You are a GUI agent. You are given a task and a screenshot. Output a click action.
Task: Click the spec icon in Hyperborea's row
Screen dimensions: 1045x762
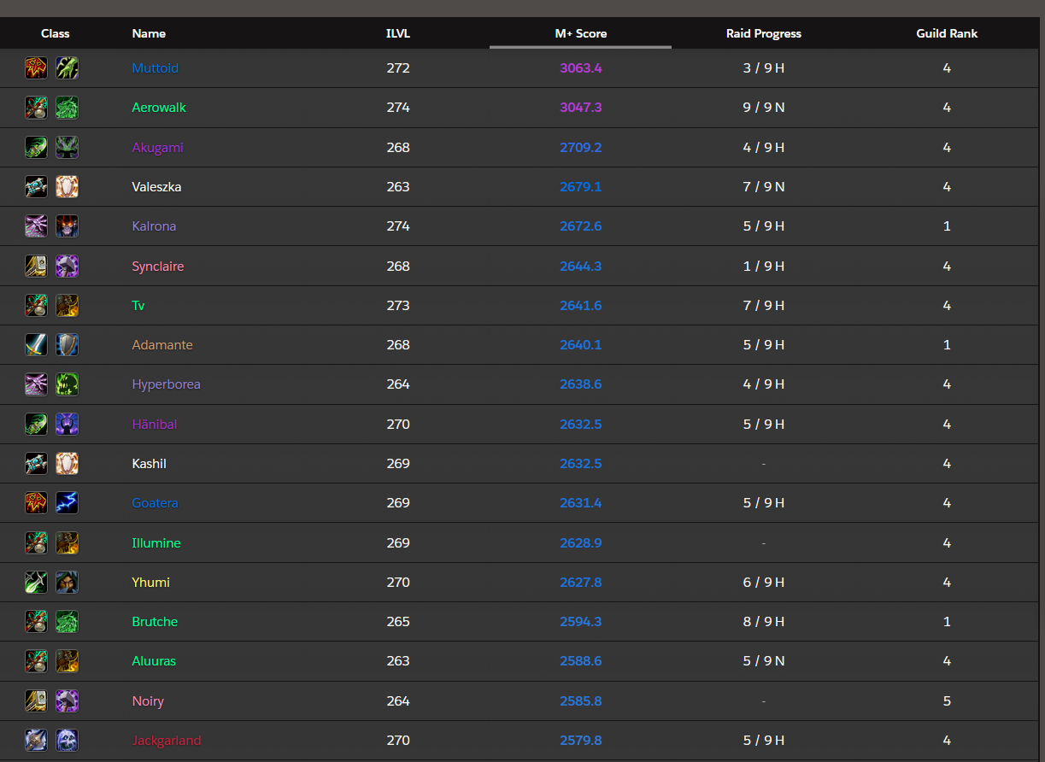[68, 384]
